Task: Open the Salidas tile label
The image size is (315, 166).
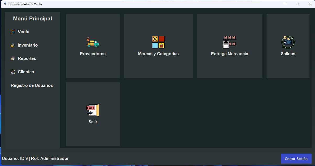Action: pyautogui.click(x=288, y=54)
